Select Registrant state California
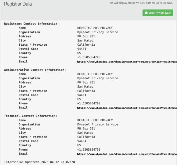Screen dimensions: 177x165 [x=86, y=45]
